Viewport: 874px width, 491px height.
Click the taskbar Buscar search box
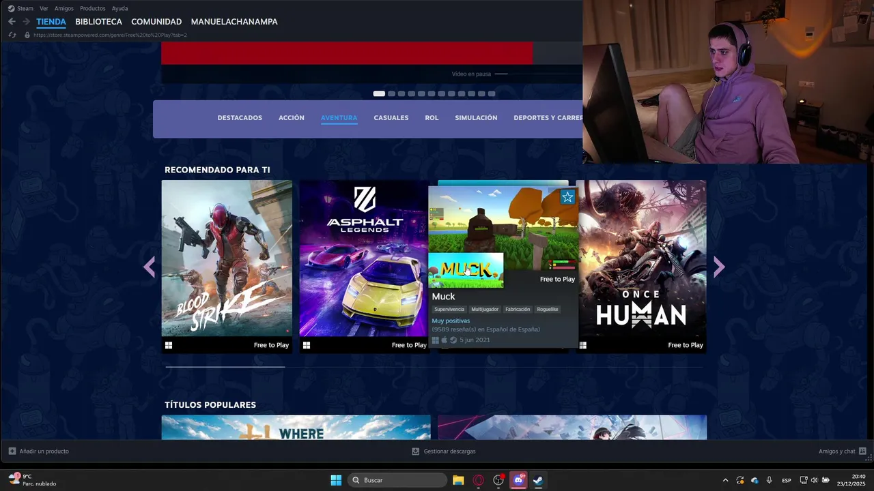click(x=397, y=480)
